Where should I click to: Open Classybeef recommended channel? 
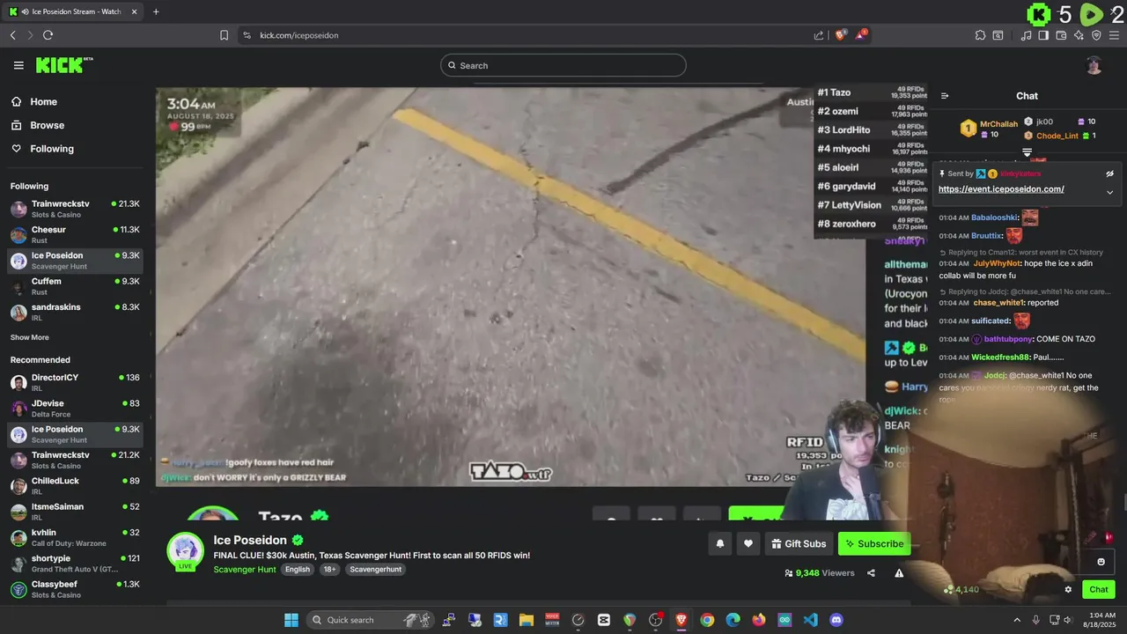tap(75, 589)
